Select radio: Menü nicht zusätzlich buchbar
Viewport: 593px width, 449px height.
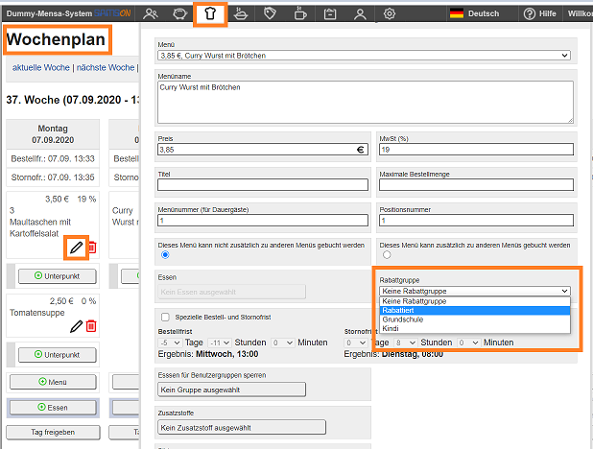165,255
